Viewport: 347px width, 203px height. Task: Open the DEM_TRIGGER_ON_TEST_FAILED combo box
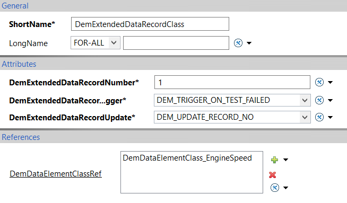pos(232,100)
